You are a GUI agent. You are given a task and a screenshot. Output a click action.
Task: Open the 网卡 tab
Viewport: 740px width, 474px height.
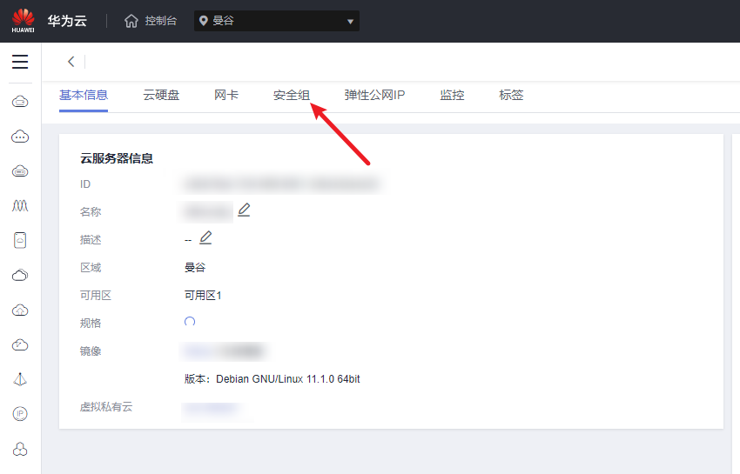(226, 95)
